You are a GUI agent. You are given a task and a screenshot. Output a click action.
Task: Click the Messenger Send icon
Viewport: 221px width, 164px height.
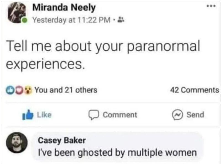coord(177,115)
